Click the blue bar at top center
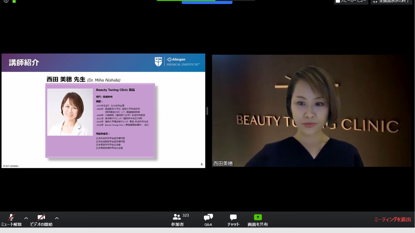 207,2
